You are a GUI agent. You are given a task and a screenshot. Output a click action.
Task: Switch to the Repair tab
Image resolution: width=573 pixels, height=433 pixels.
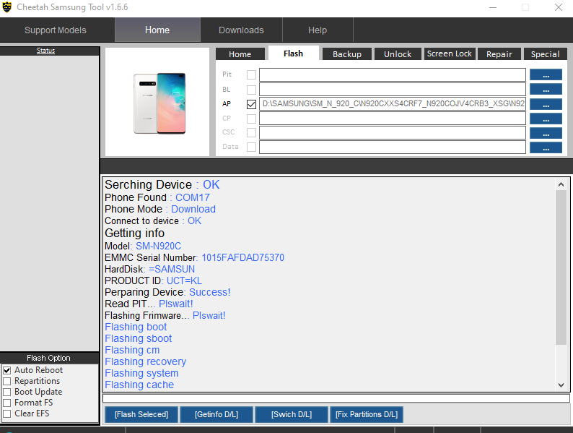tap(499, 54)
